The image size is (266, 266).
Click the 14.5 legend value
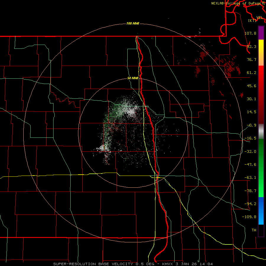(x=252, y=112)
